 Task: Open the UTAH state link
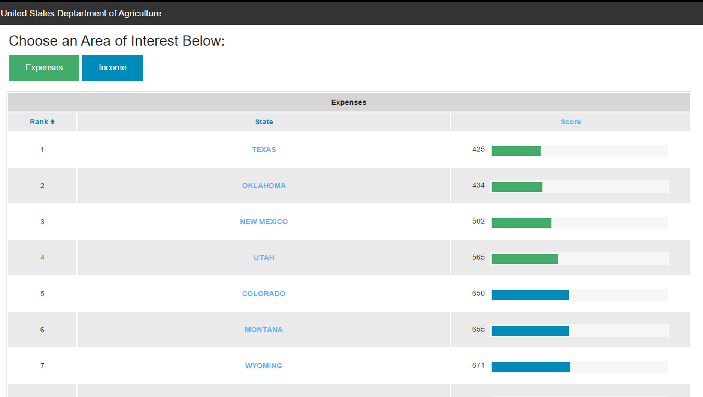pyautogui.click(x=264, y=258)
